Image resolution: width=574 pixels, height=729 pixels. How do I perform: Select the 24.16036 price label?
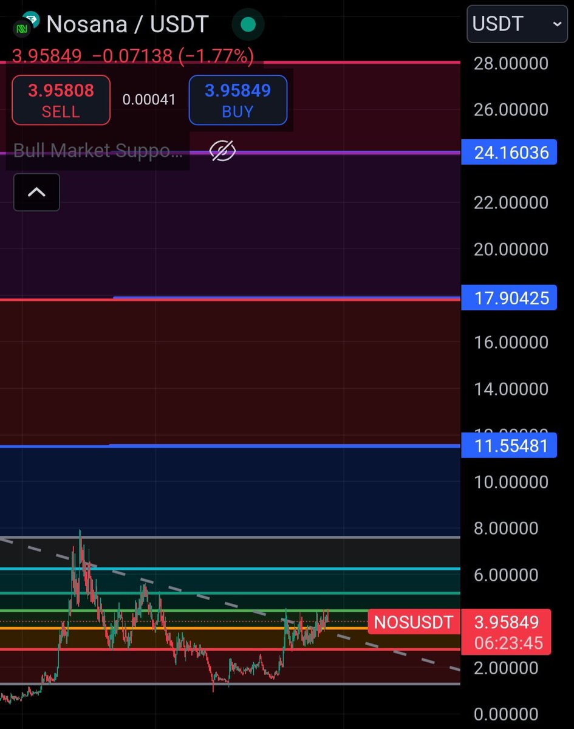(509, 152)
